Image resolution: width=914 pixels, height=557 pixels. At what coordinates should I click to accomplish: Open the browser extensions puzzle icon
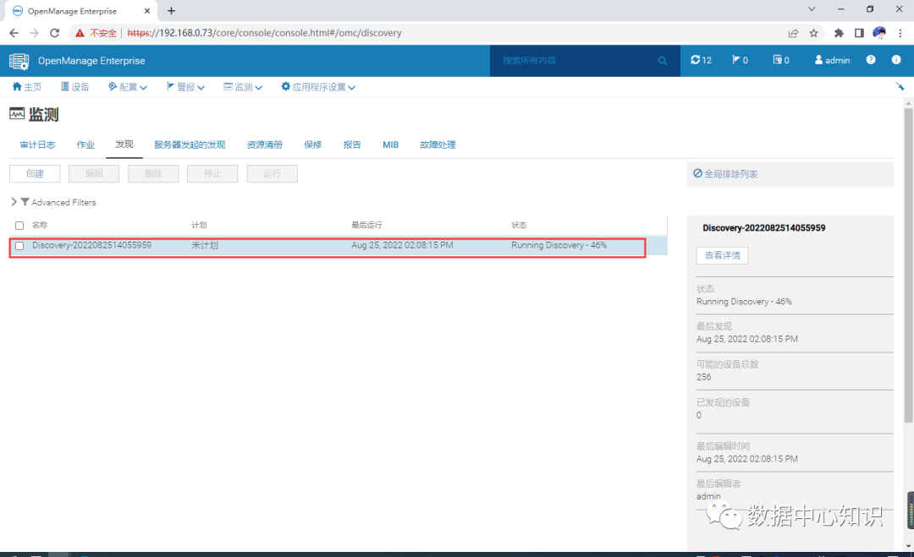tap(839, 33)
